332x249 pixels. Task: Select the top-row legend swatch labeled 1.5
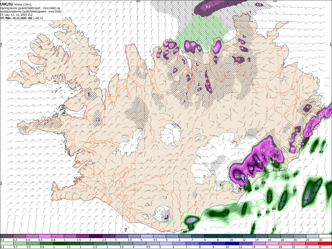tap(83, 236)
